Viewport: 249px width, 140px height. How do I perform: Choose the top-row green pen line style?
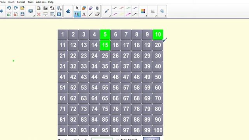tap(128, 8)
